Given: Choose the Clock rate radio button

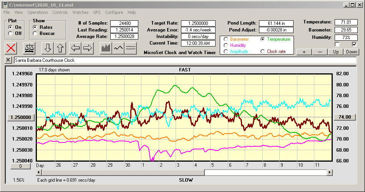Looking at the screenshot, I should coord(263,51).
